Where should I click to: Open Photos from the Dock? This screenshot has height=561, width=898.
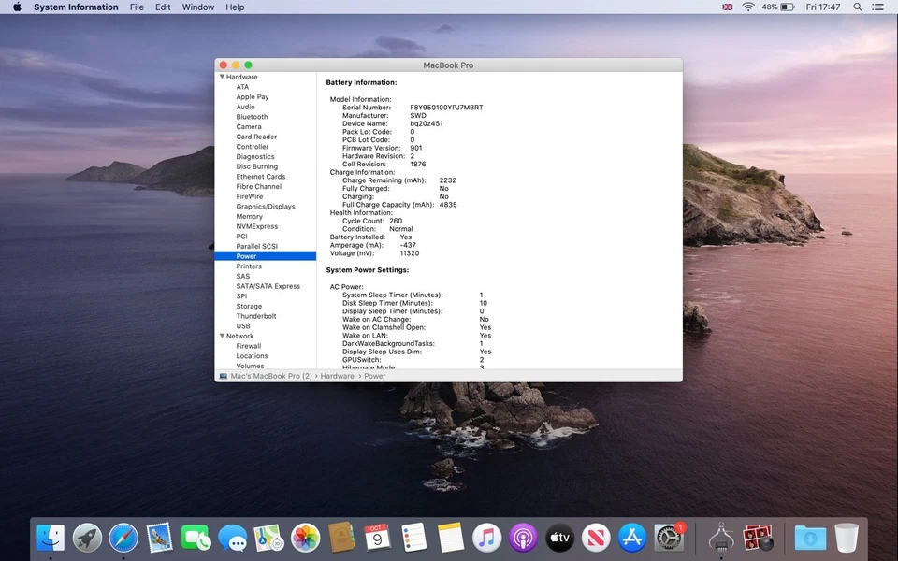pyautogui.click(x=305, y=539)
